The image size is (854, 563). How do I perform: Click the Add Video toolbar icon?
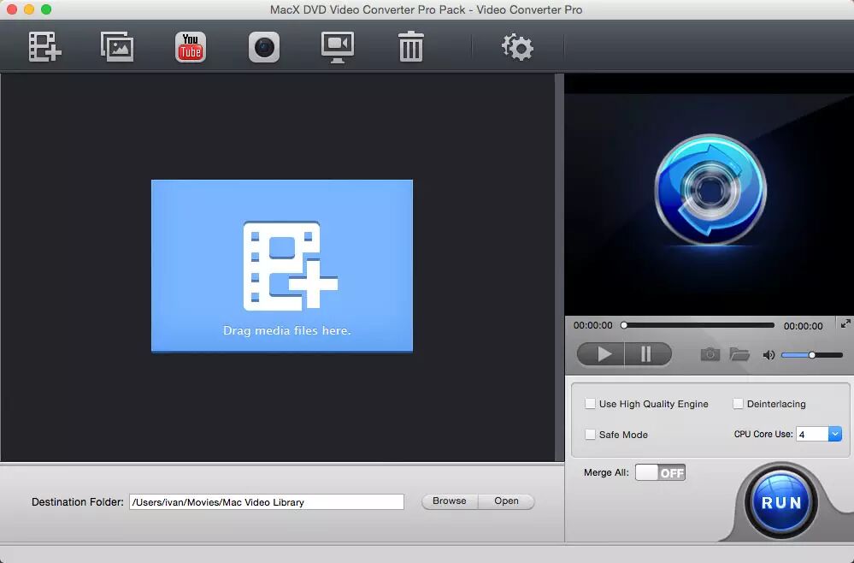44,47
